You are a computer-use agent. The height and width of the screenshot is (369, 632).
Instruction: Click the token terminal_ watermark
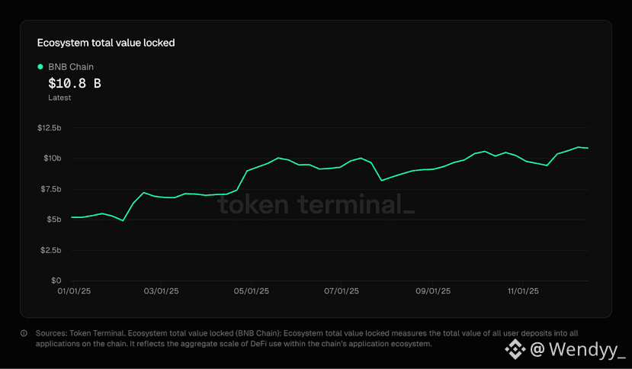316,204
